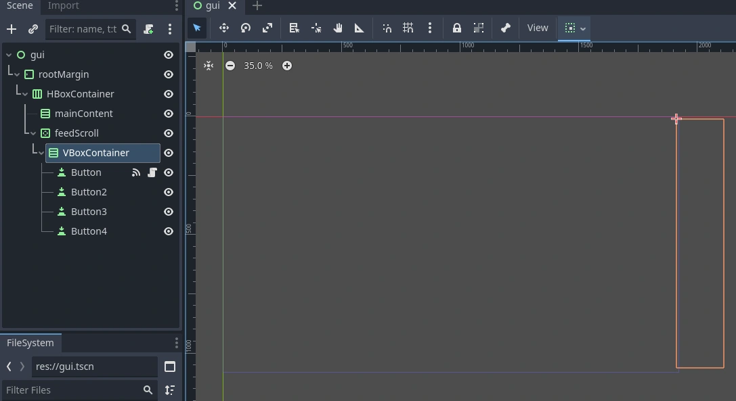The height and width of the screenshot is (401, 736).
Task: Select the Move Mode tool
Action: pyautogui.click(x=223, y=28)
